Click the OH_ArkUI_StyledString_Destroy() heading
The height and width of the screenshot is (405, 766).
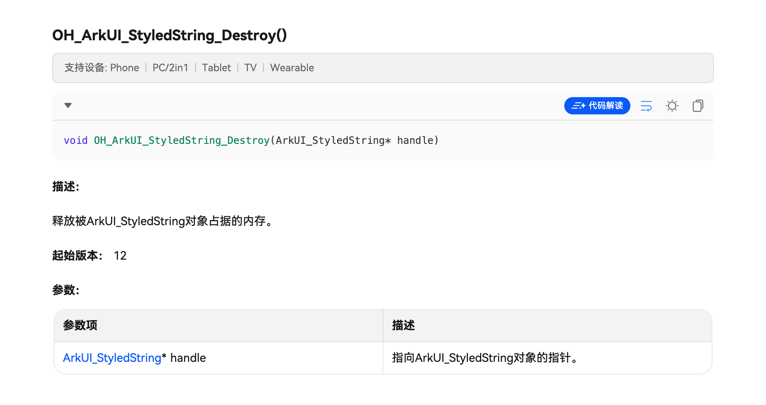(x=169, y=35)
